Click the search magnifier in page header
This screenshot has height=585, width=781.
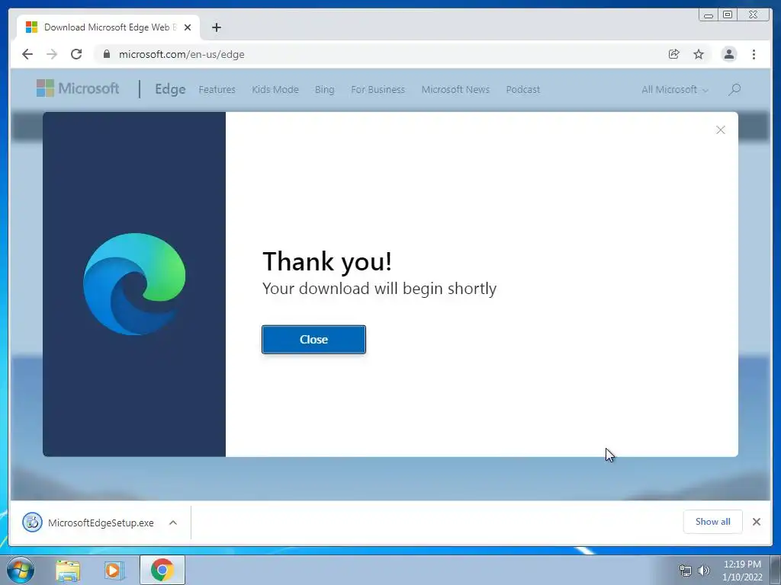coord(734,90)
